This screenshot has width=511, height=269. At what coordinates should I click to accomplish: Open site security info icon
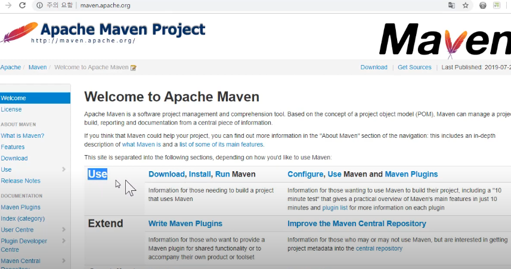[39, 5]
